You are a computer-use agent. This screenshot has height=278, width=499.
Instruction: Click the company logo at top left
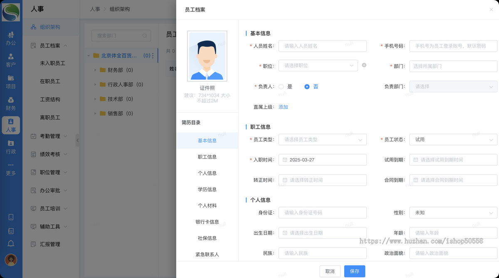(x=11, y=12)
